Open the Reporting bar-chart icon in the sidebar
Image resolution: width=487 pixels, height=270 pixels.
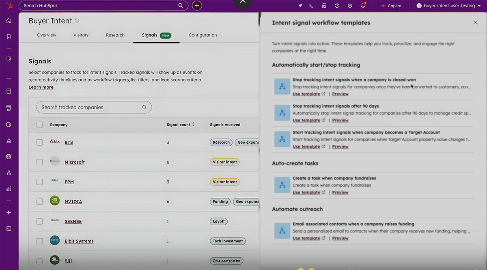coord(9,188)
